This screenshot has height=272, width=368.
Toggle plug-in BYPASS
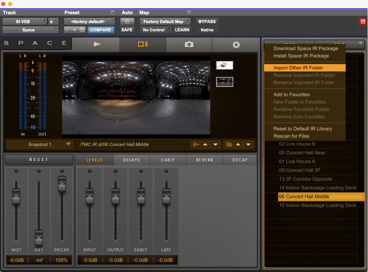coord(207,22)
